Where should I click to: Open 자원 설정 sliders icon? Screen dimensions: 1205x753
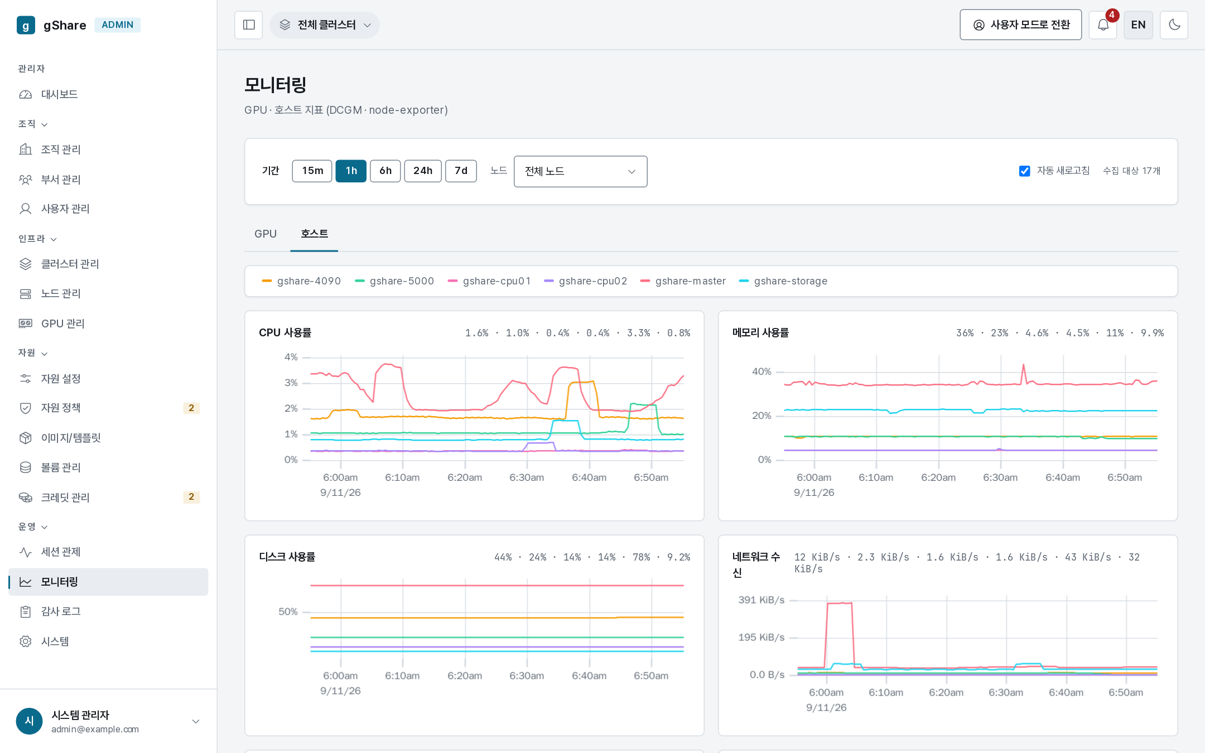[x=26, y=379]
